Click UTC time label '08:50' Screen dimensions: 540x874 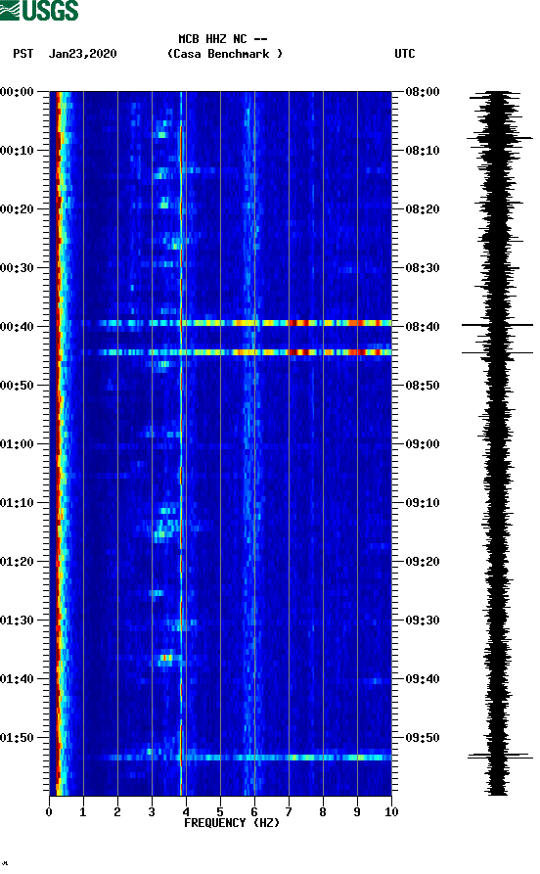(x=423, y=386)
